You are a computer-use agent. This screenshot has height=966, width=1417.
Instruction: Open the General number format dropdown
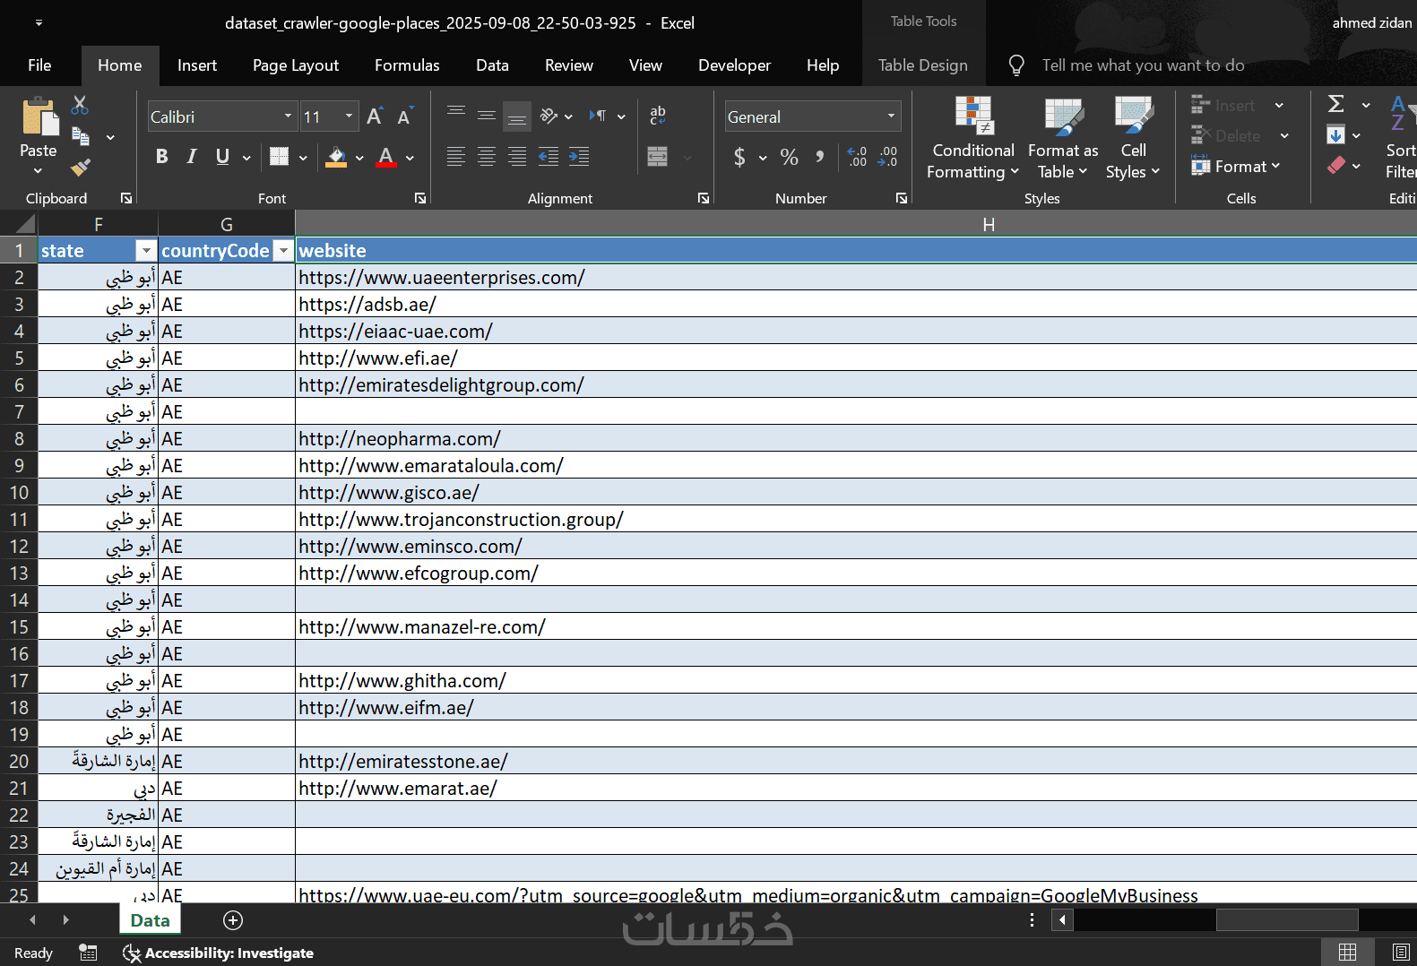pyautogui.click(x=891, y=116)
